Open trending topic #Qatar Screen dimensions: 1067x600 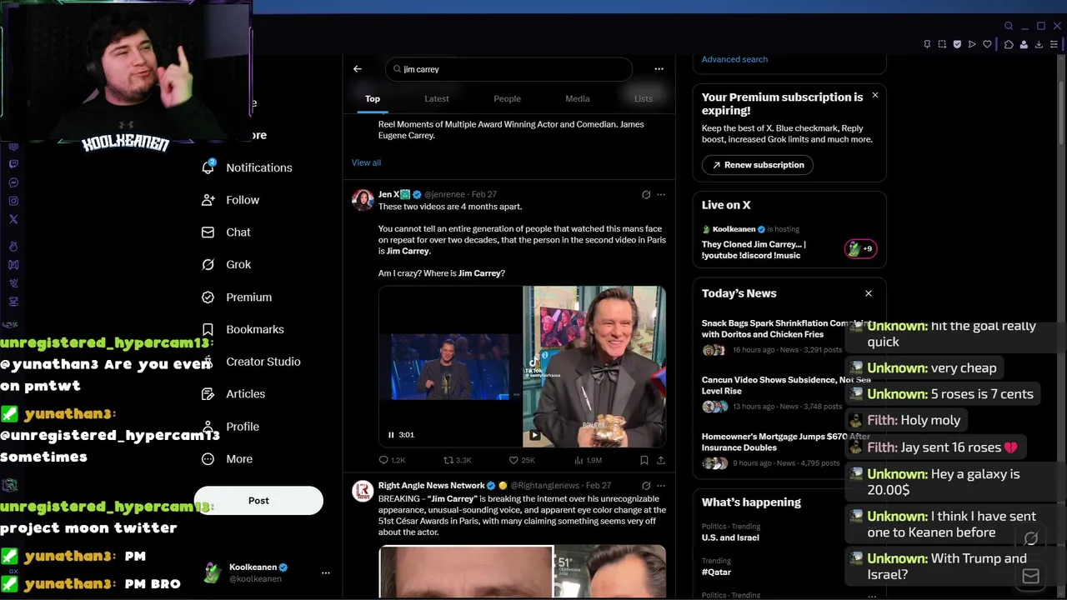[718, 572]
